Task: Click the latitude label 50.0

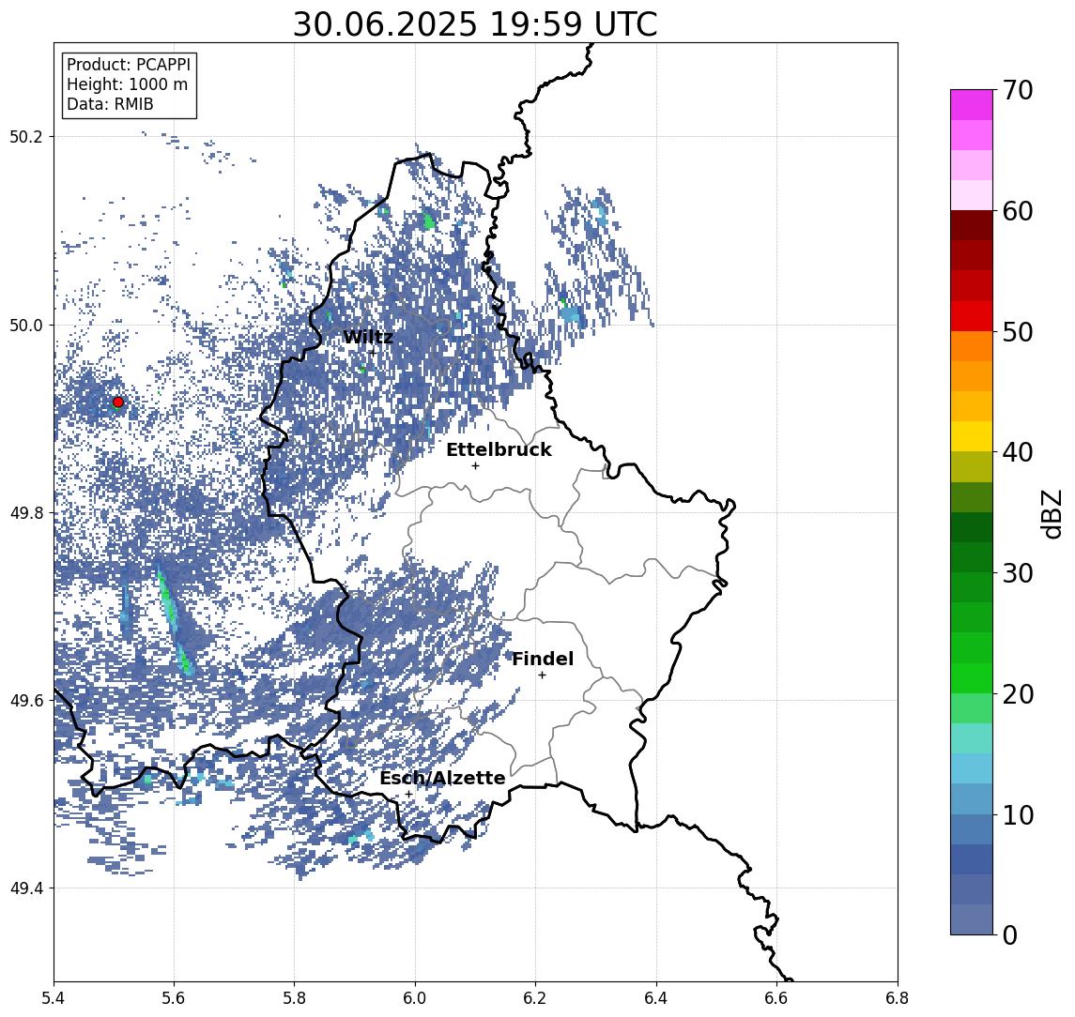Action: click(26, 325)
